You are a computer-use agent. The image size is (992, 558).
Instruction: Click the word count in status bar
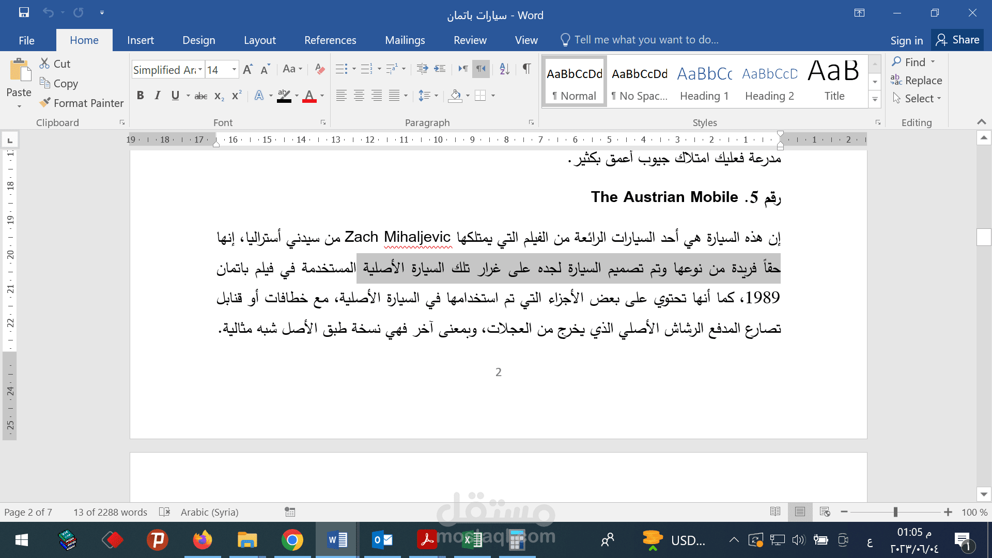(110, 512)
